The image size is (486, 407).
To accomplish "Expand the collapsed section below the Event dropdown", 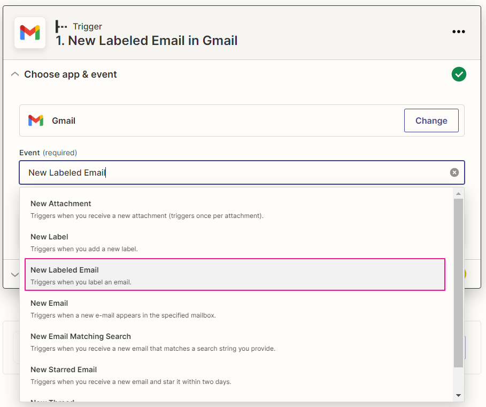I will coord(14,275).
